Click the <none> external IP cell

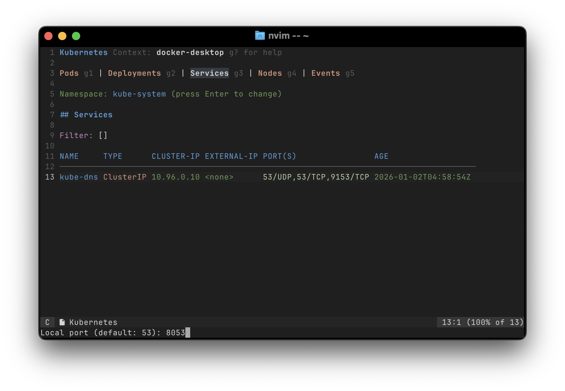click(x=219, y=177)
